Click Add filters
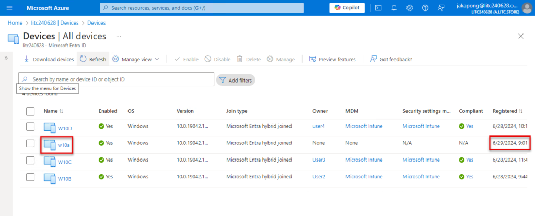 [x=236, y=81]
